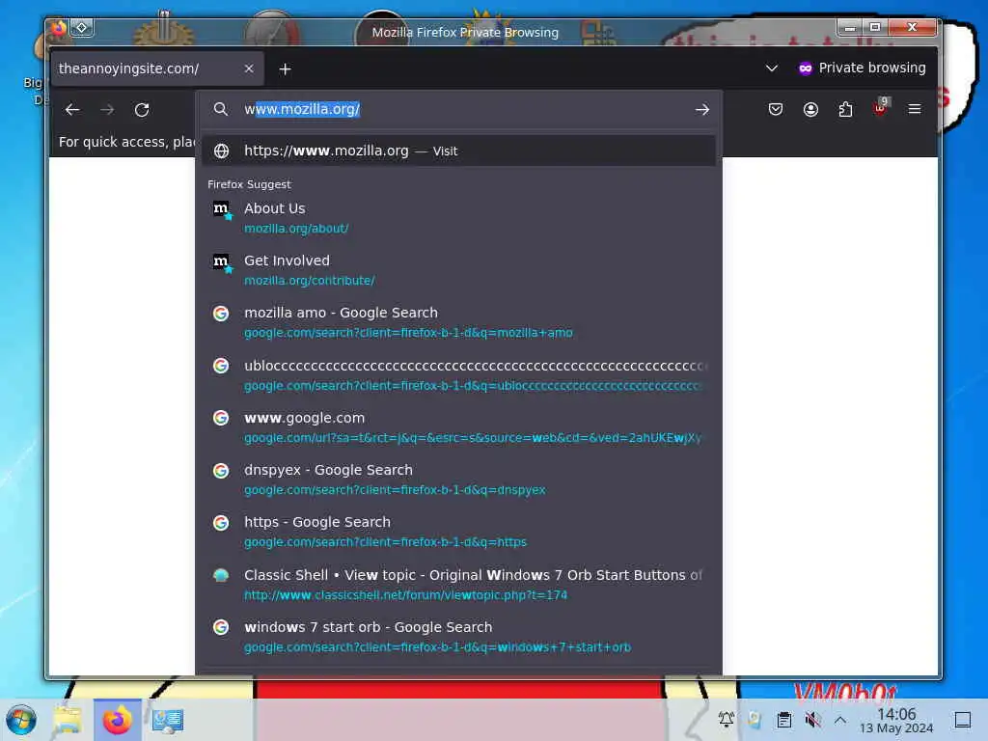Open File Explorer from the taskbar

pyautogui.click(x=68, y=720)
